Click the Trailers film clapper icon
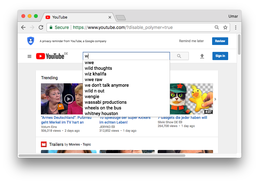Viewport: 259px width, 183px height. pyautogui.click(x=44, y=144)
